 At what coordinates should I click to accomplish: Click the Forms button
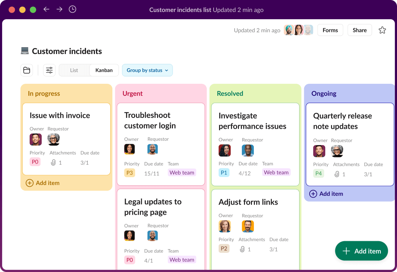(330, 30)
